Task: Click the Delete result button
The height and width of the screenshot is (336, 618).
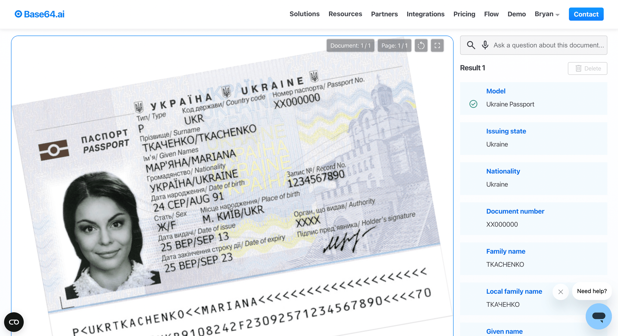Action: pyautogui.click(x=587, y=67)
